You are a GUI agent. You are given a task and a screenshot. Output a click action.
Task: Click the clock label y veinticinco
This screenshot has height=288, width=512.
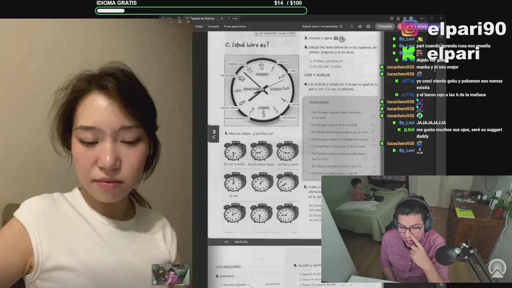point(288,118)
